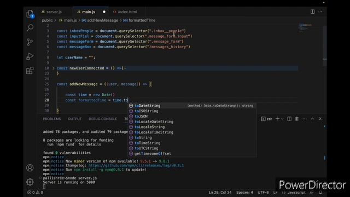Open the Accounts menu icon
Image resolution: width=350 pixels, height=197 pixels.
pyautogui.click(x=30, y=168)
